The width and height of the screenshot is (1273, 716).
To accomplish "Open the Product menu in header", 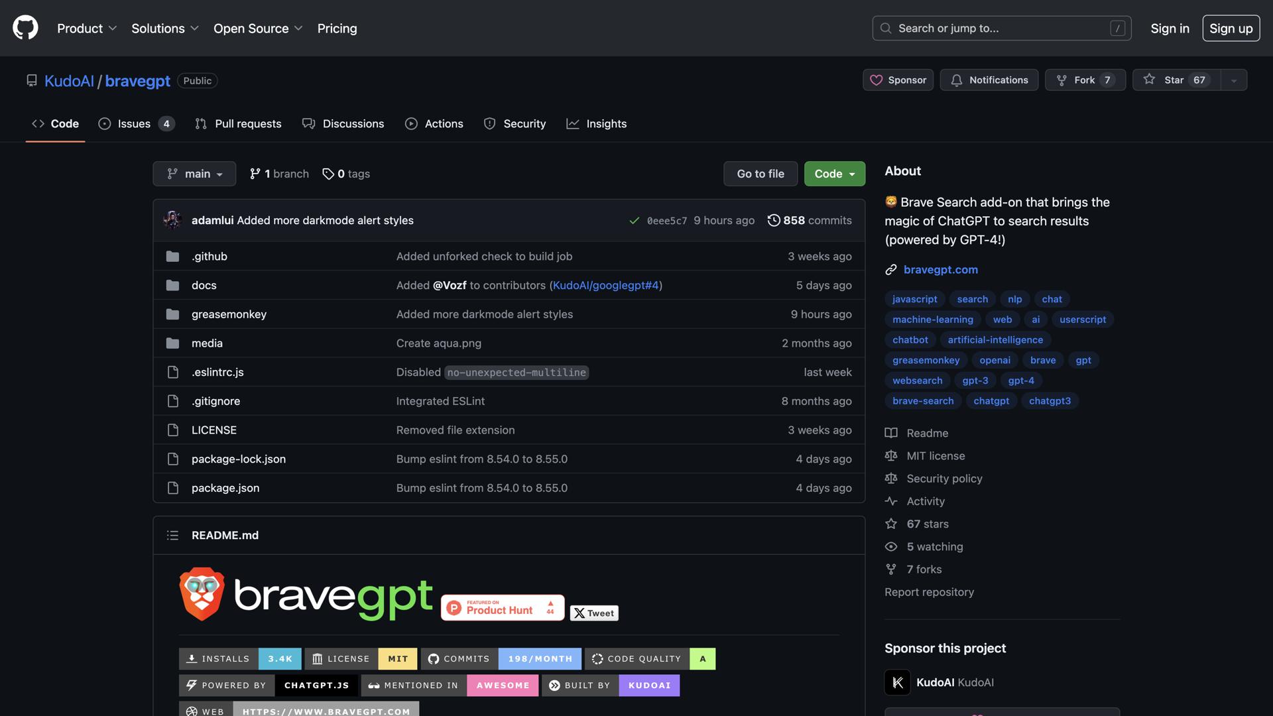I will [87, 29].
